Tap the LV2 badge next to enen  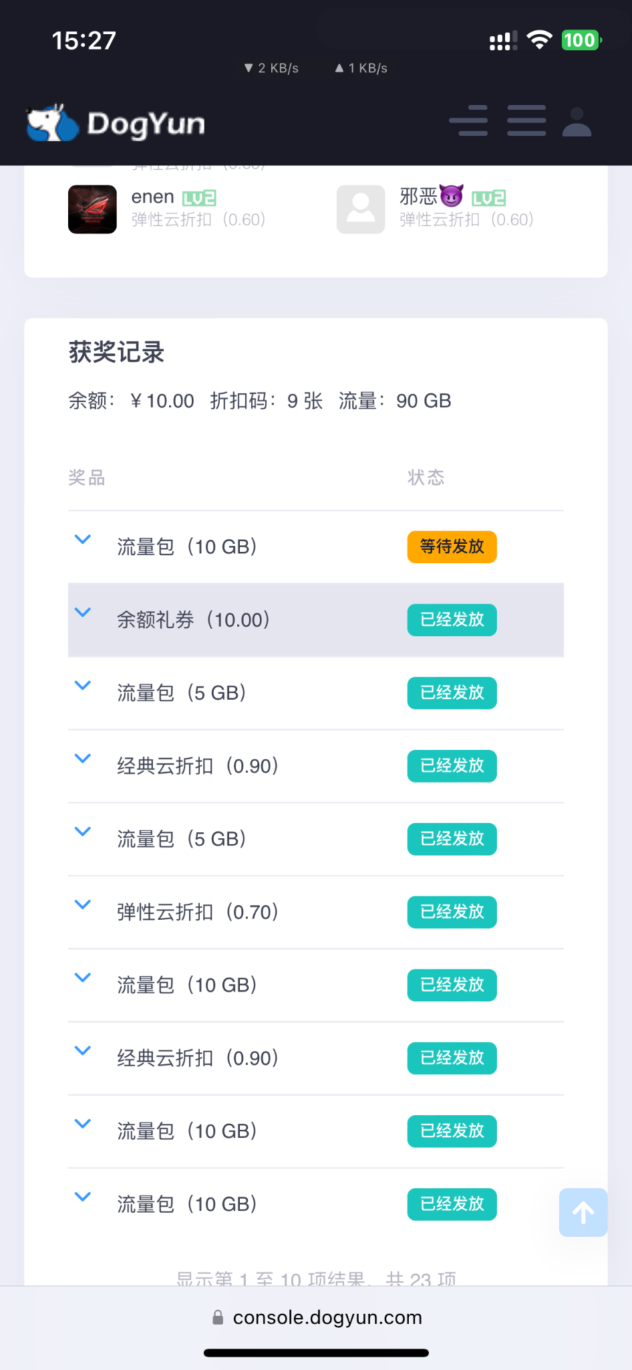pyautogui.click(x=199, y=198)
